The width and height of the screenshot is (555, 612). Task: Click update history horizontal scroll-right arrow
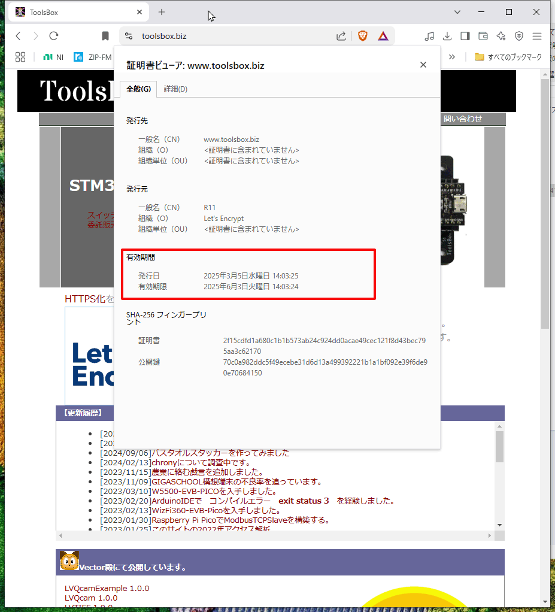[x=489, y=535]
